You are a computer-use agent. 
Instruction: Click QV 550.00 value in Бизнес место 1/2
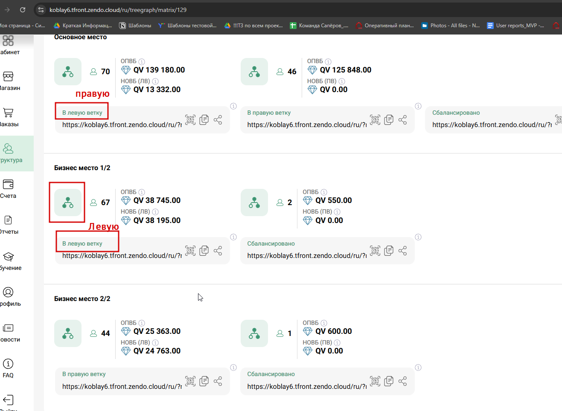[x=334, y=200]
